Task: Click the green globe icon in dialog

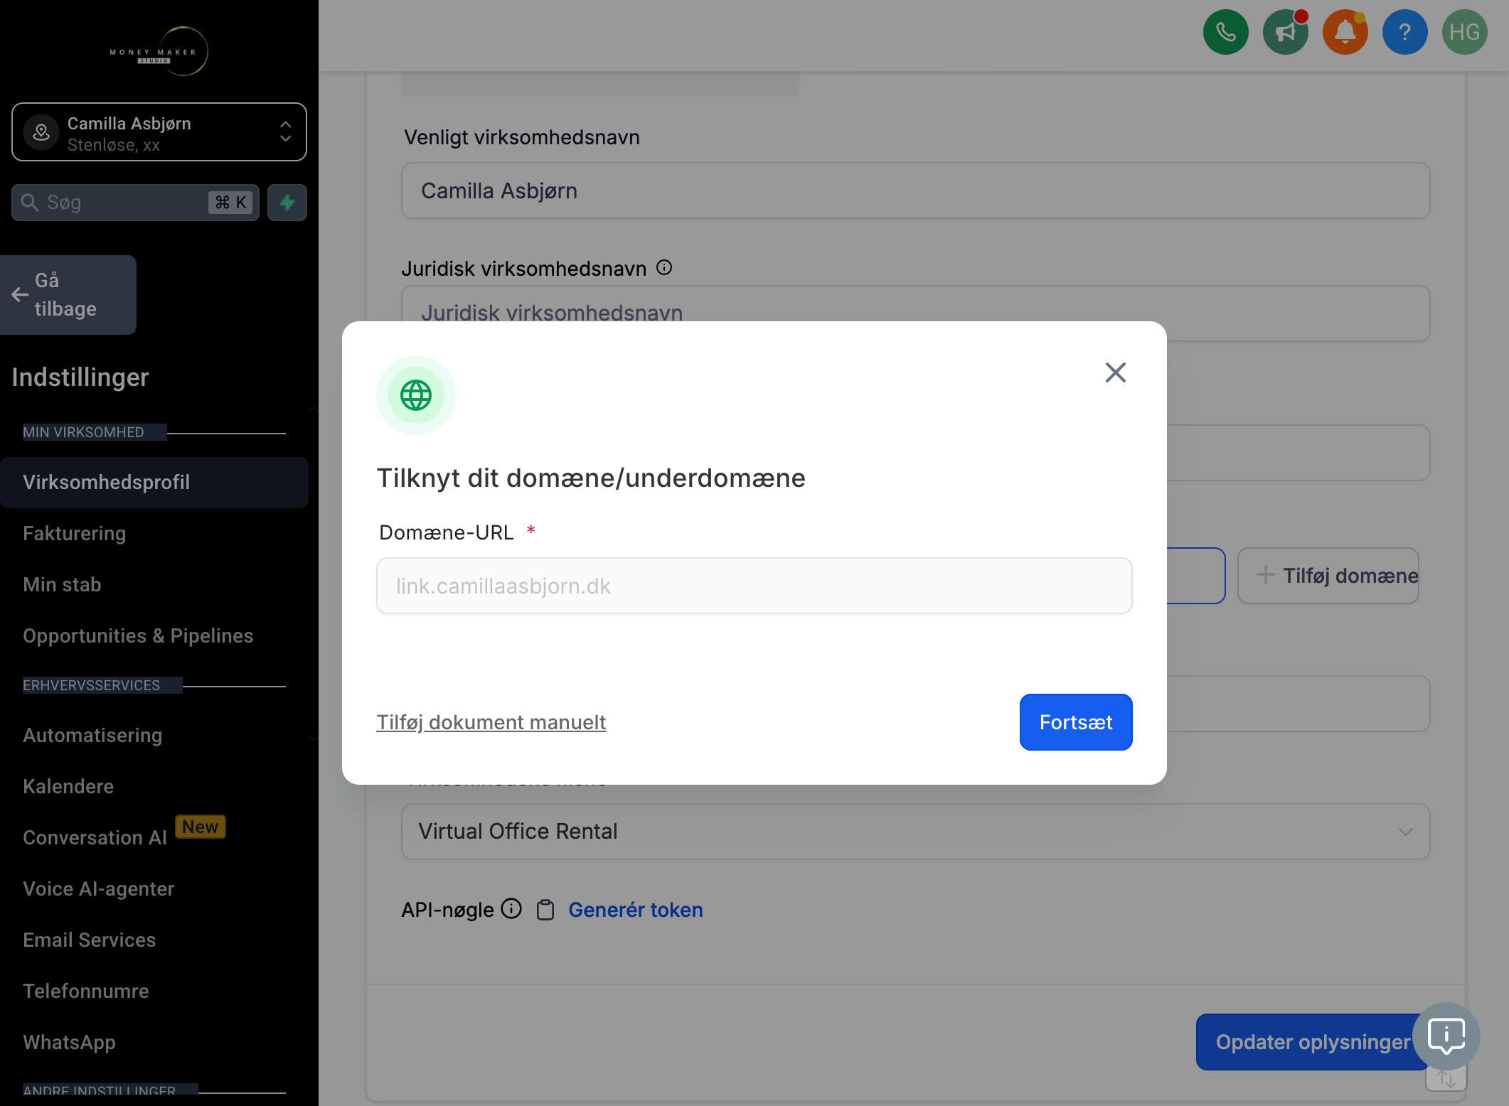Action: (416, 395)
